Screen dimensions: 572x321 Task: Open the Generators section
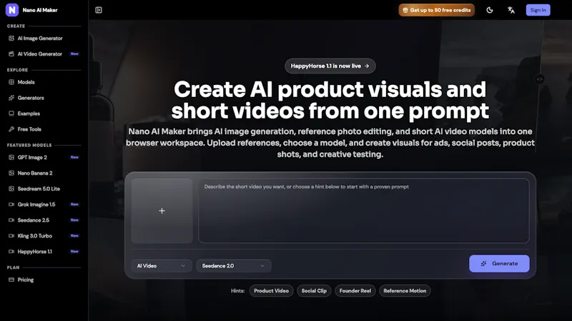coord(44,98)
